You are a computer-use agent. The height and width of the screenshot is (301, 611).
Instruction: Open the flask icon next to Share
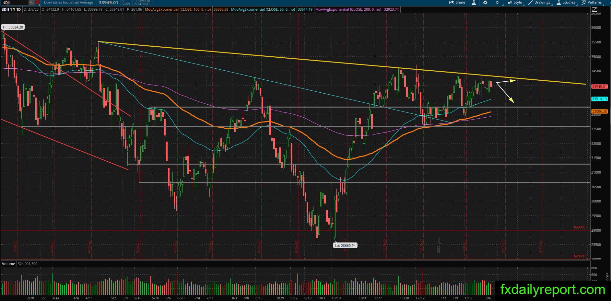pos(474,3)
